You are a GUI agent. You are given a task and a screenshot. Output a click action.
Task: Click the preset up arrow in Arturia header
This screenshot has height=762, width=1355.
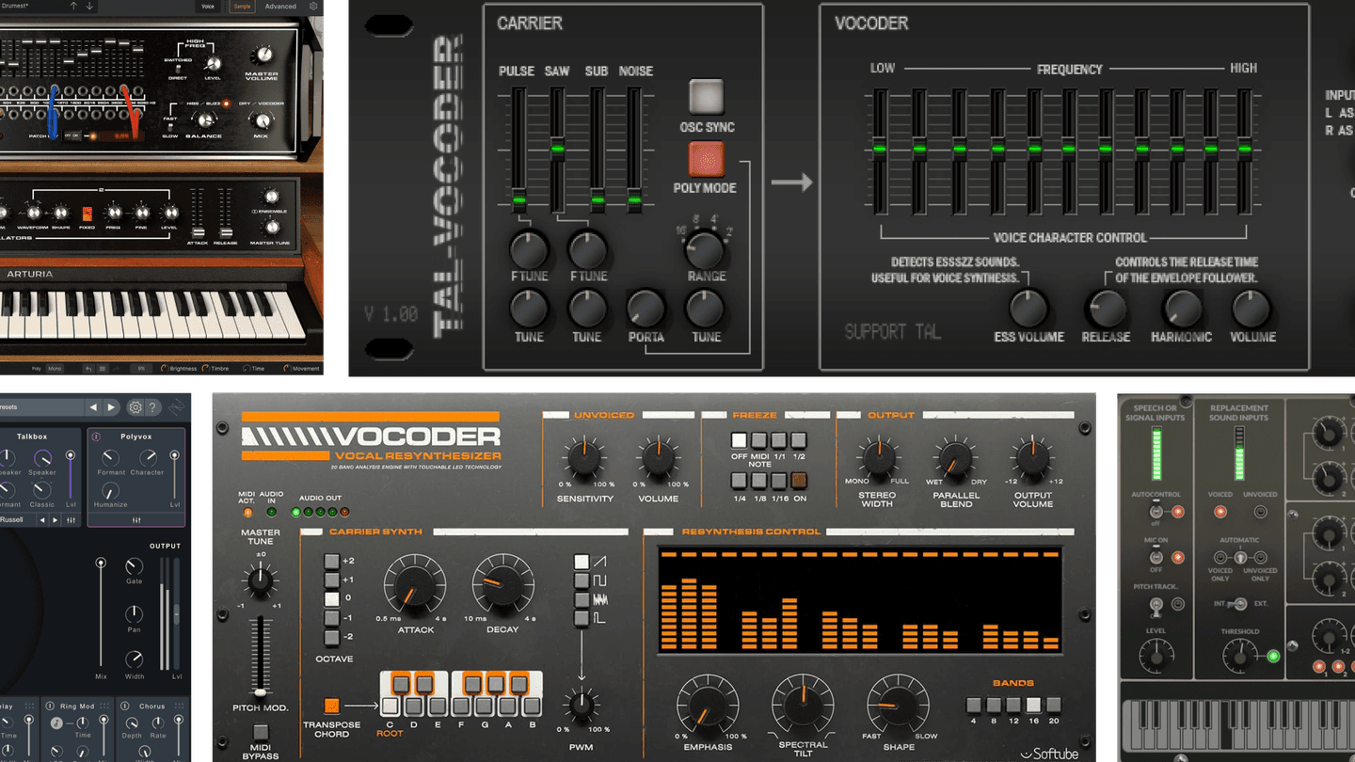pyautogui.click(x=75, y=6)
